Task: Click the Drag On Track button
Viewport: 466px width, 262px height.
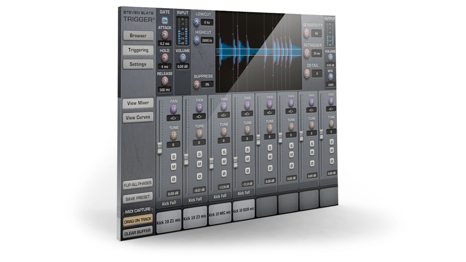Action: point(138,221)
